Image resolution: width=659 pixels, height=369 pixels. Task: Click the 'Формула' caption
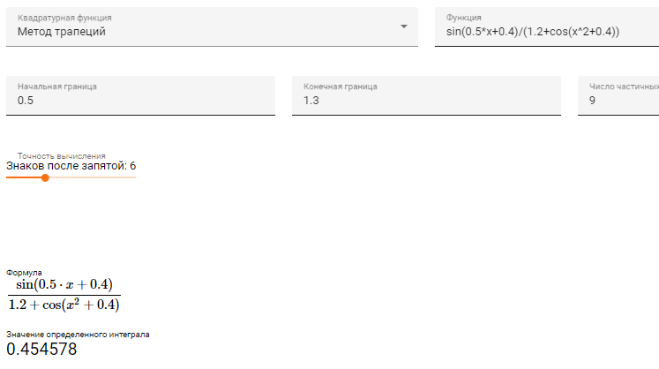point(24,273)
